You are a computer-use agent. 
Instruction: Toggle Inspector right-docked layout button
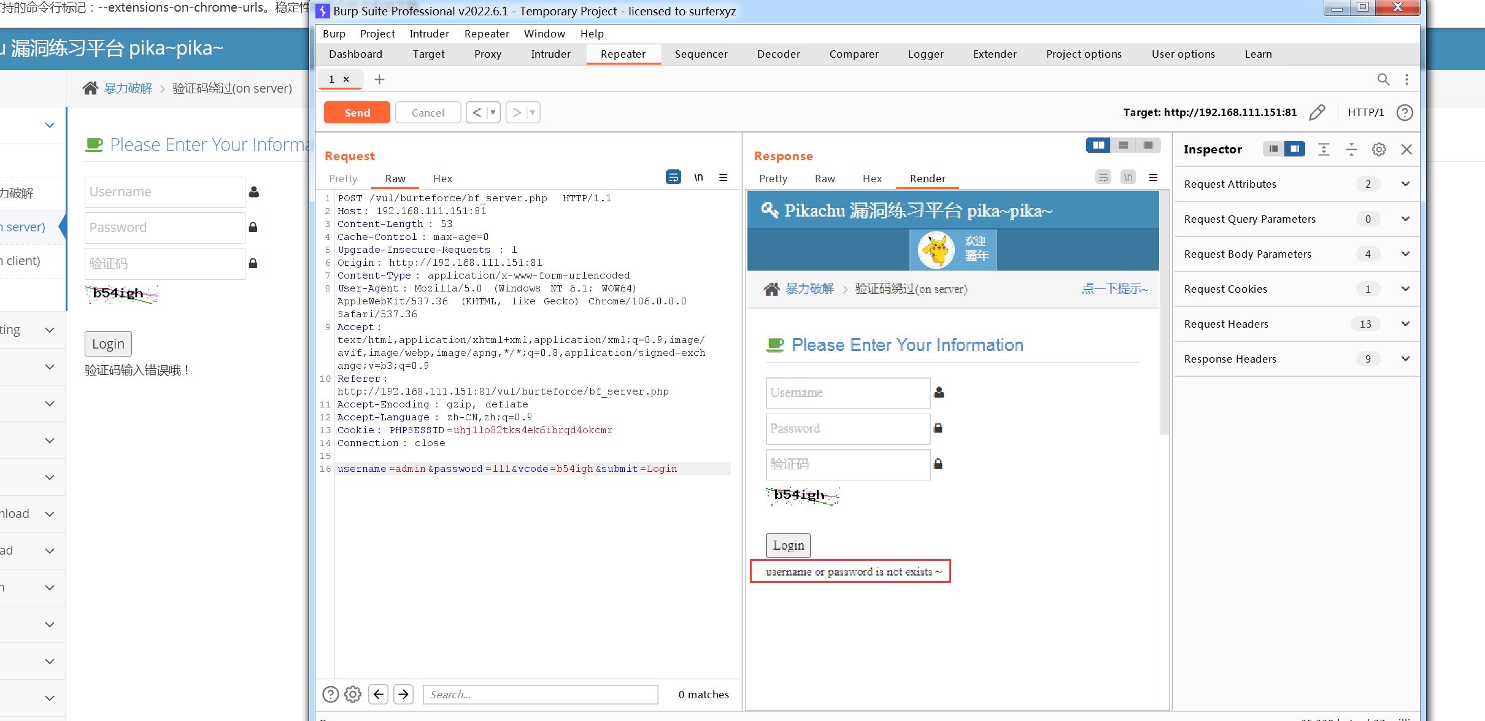(x=1295, y=149)
